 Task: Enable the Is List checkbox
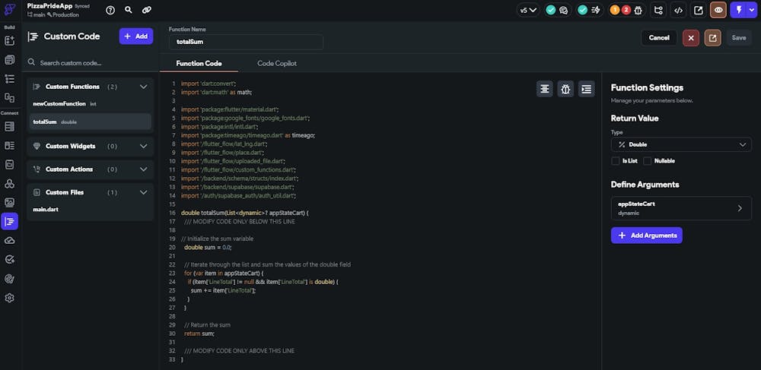(616, 161)
